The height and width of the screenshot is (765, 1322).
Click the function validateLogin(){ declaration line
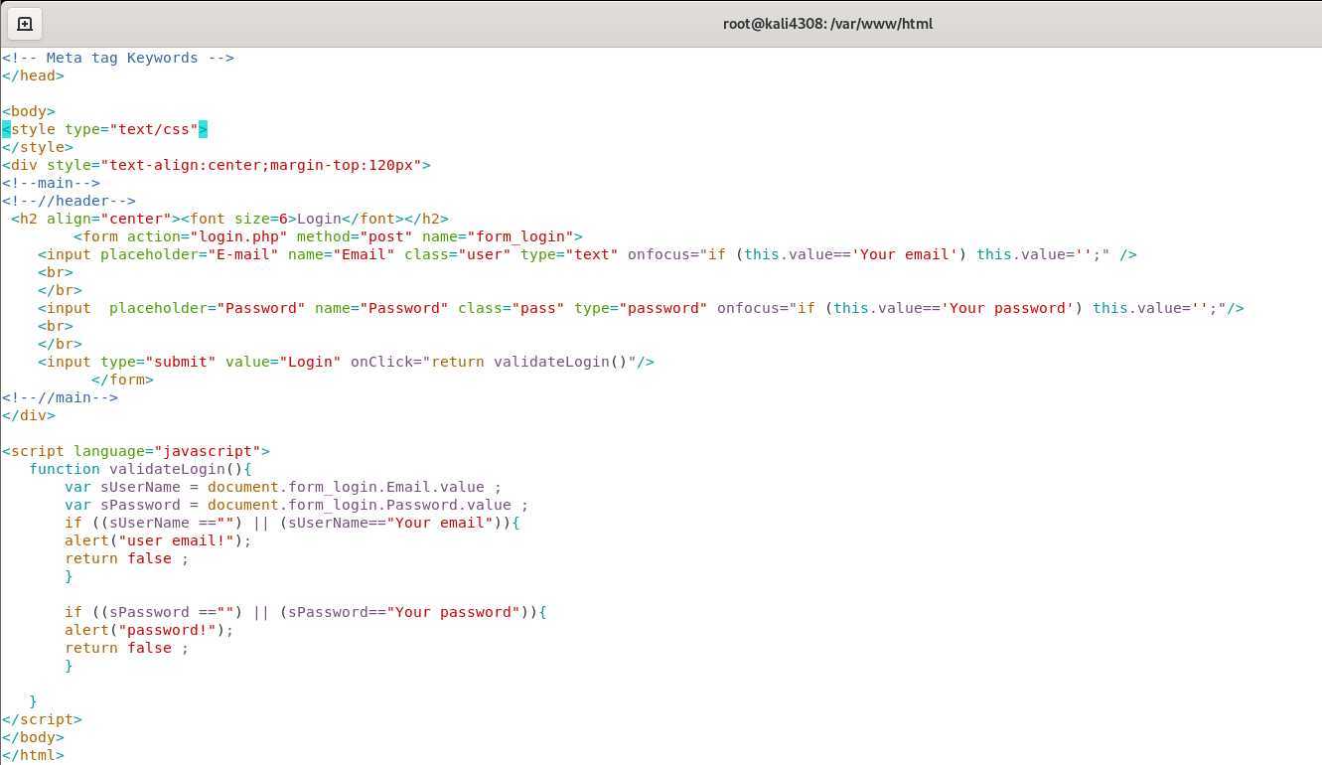pyautogui.click(x=141, y=469)
